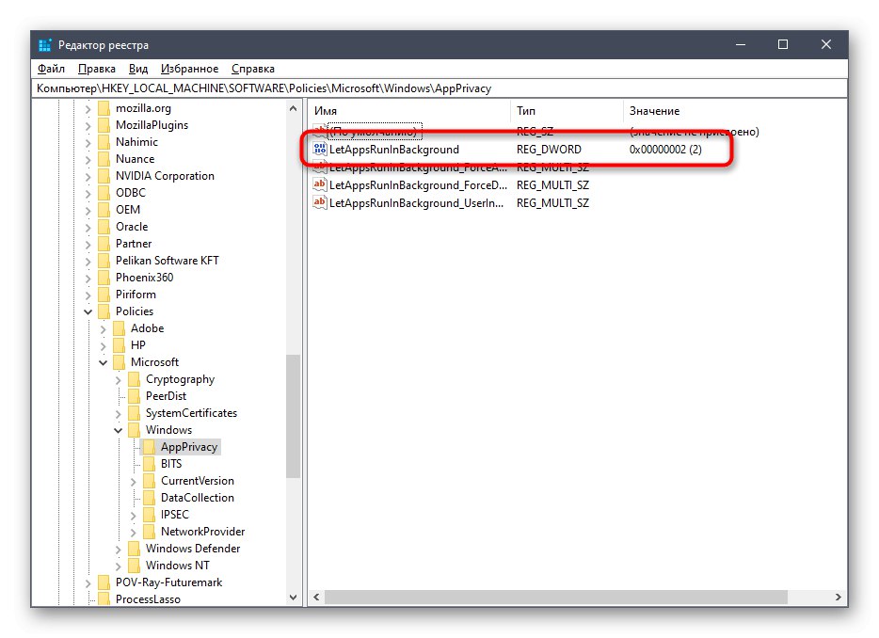Select the Pelikan Software KFT key

168,261
